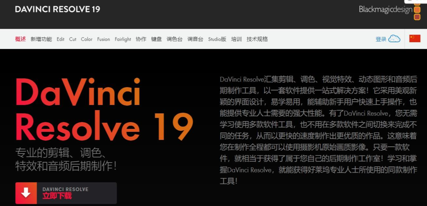
Task: Open the 新增功能 tab
Action: tap(41, 39)
